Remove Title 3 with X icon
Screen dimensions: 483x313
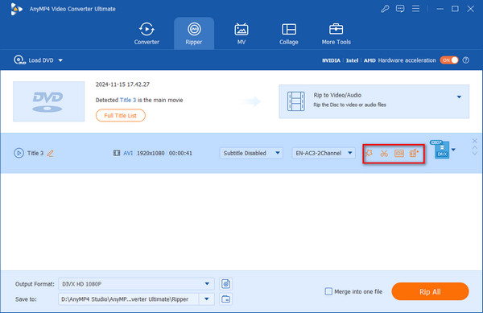[x=474, y=141]
